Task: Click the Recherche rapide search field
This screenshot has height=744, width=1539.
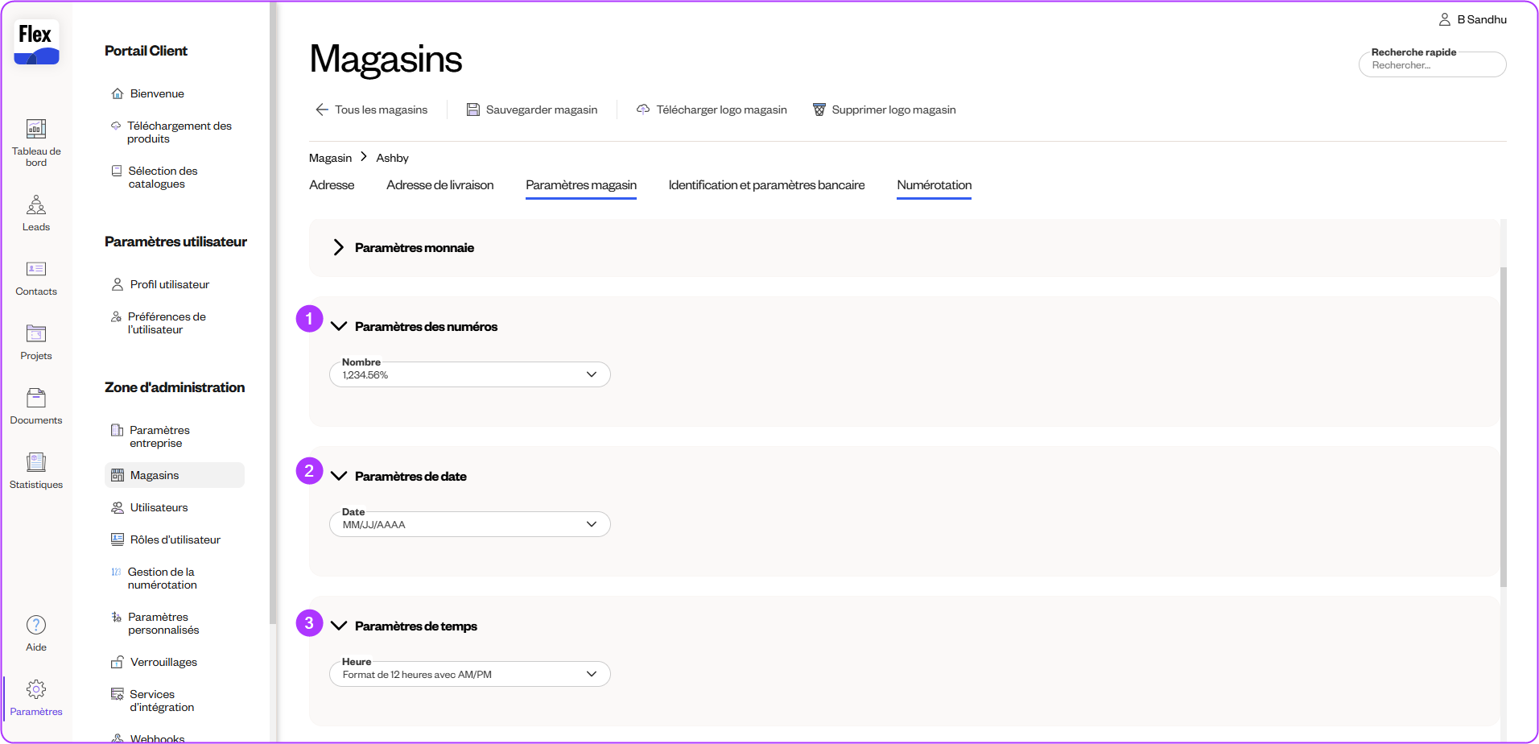Action: click(1431, 66)
